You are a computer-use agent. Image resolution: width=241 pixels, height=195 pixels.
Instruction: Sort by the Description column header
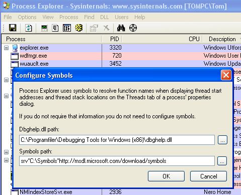222,39
